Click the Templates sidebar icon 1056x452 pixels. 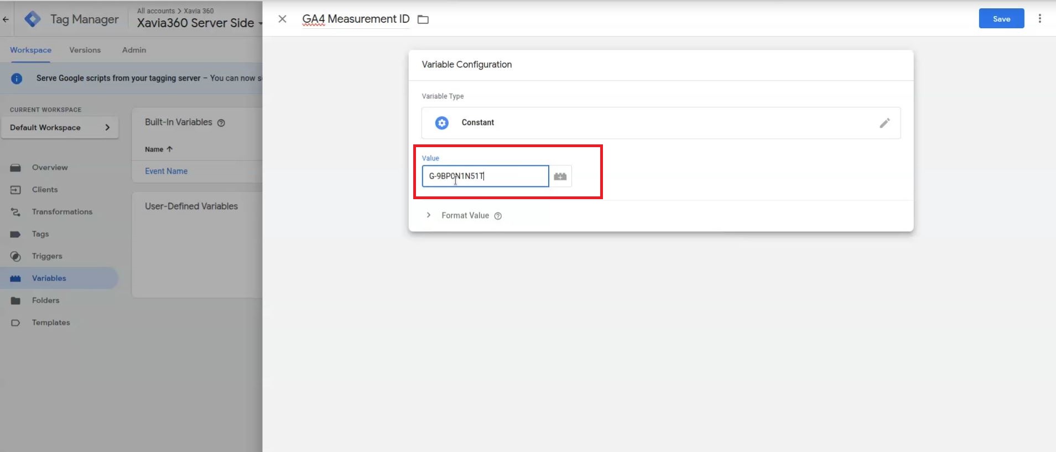coord(15,323)
